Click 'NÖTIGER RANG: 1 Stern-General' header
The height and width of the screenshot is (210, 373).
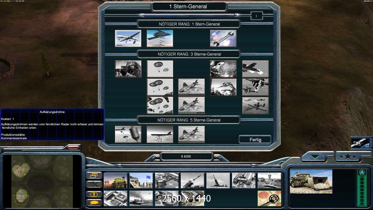tap(189, 24)
